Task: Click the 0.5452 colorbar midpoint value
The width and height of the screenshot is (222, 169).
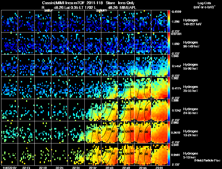Action: point(176,66)
